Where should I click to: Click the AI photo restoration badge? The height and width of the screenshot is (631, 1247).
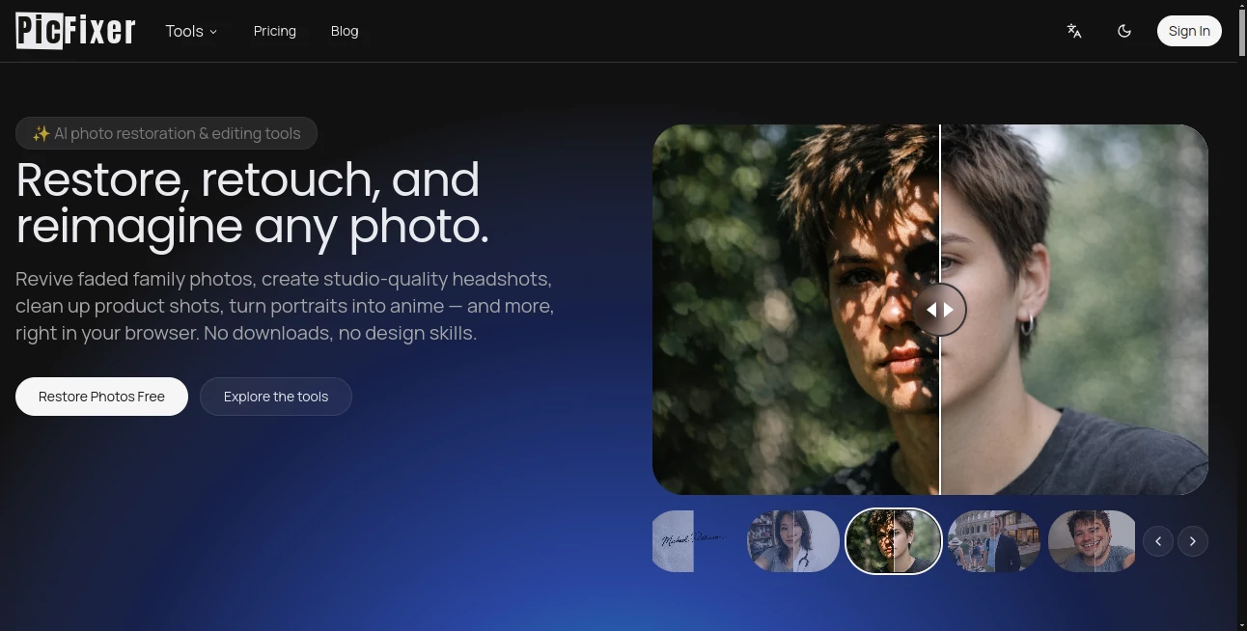click(x=166, y=133)
